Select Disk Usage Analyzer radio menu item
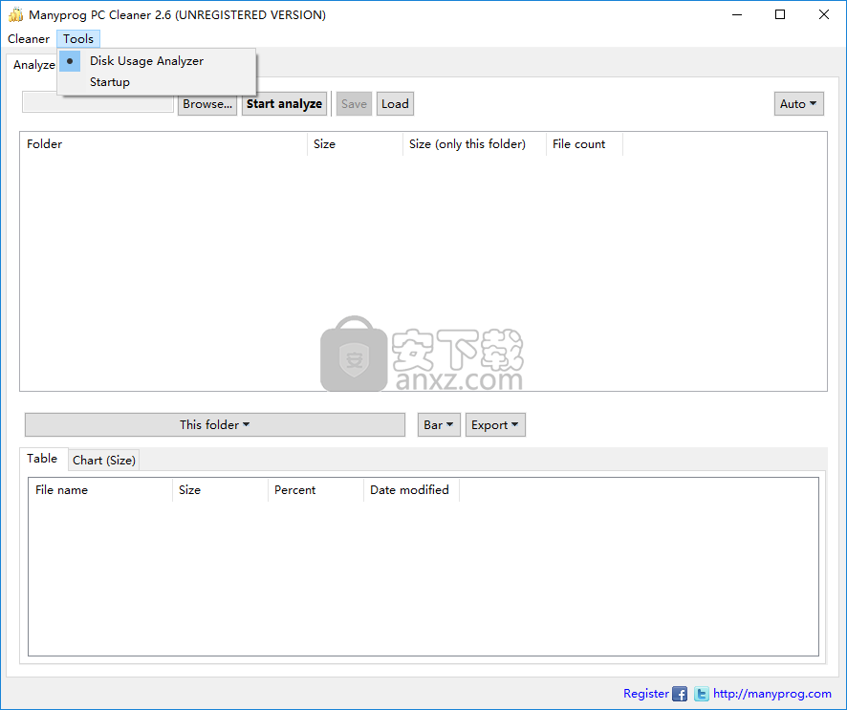The image size is (847, 710). 157,61
